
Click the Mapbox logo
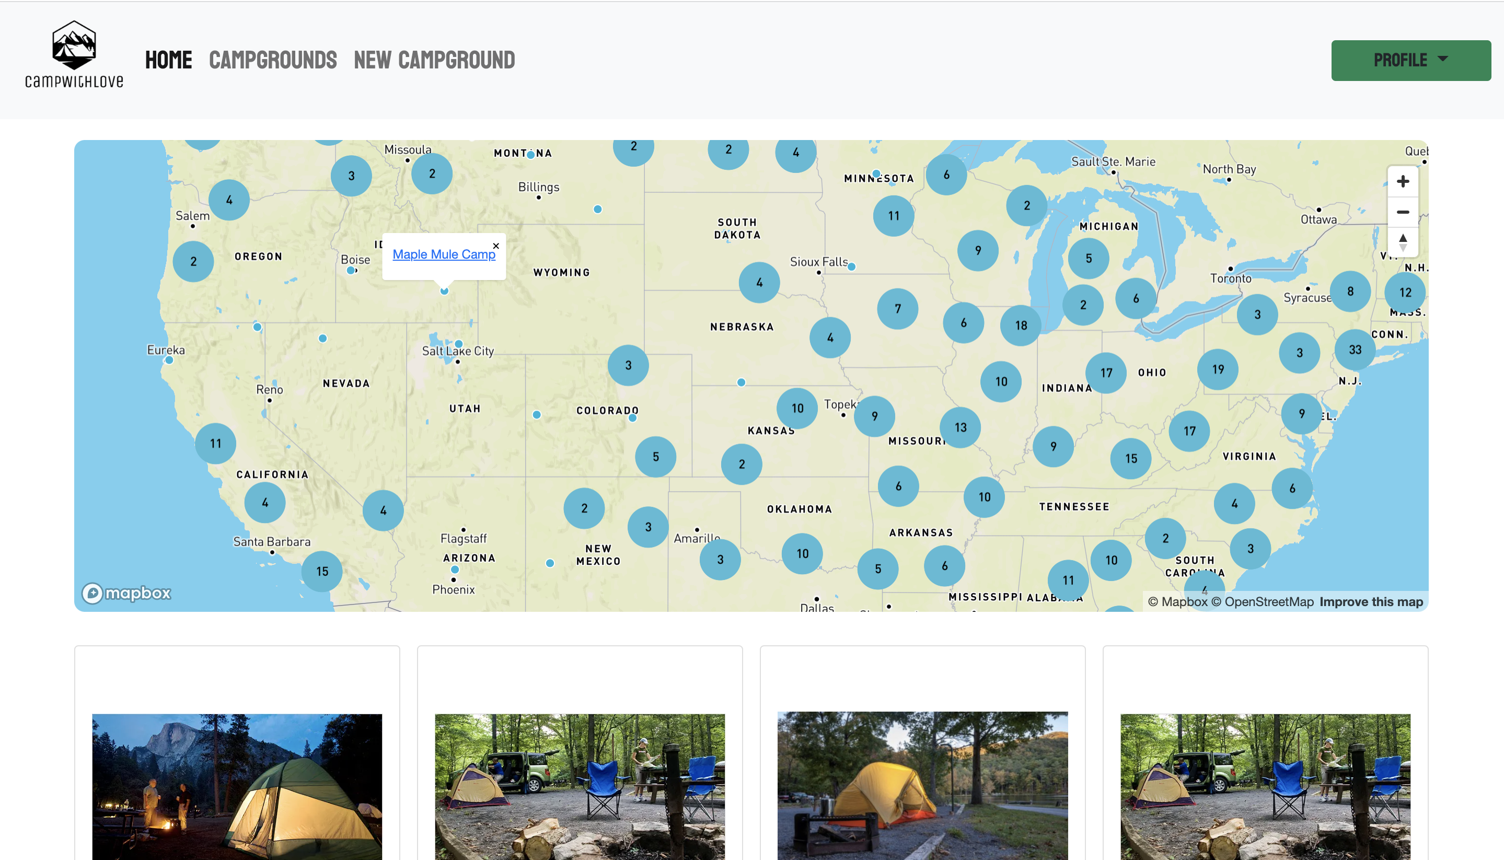(x=126, y=593)
